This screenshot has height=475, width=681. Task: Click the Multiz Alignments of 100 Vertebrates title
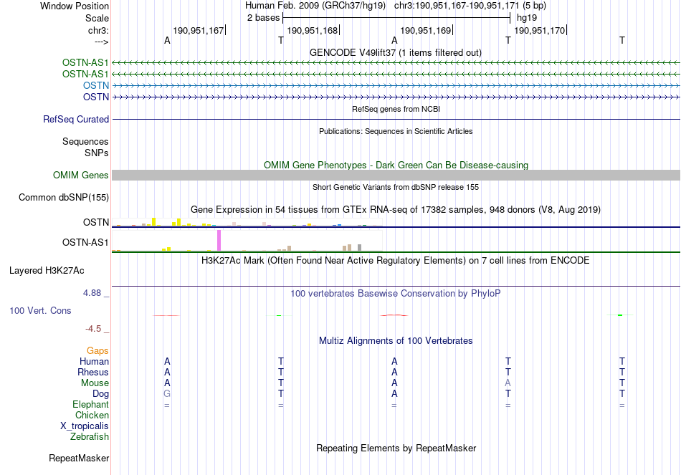(x=395, y=341)
